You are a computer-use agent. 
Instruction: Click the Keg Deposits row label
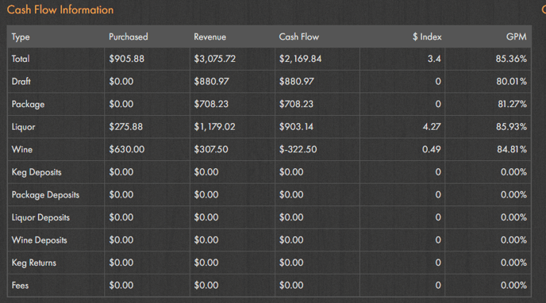(x=37, y=172)
